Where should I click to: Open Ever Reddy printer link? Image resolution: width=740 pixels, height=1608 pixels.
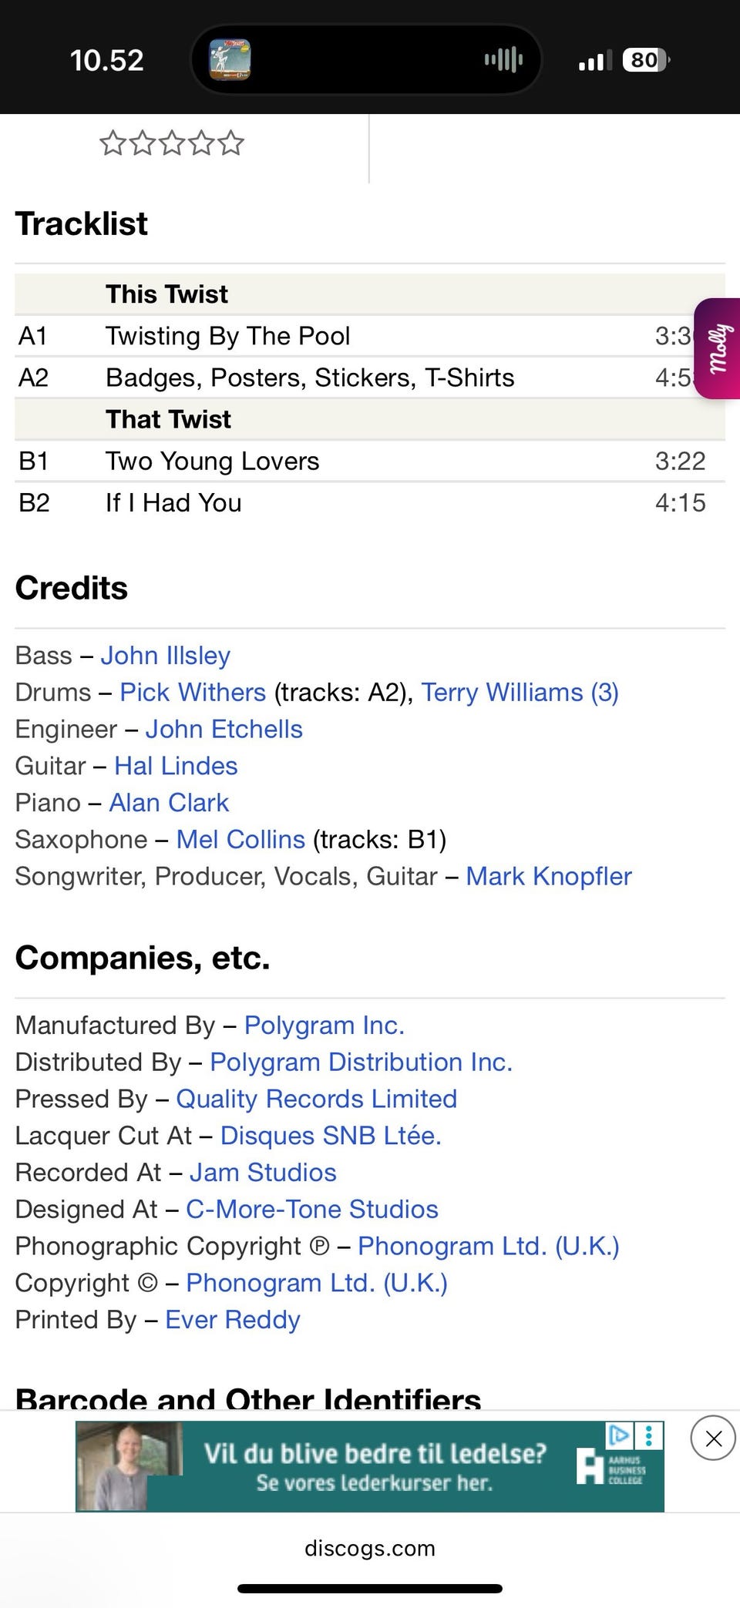(232, 1321)
